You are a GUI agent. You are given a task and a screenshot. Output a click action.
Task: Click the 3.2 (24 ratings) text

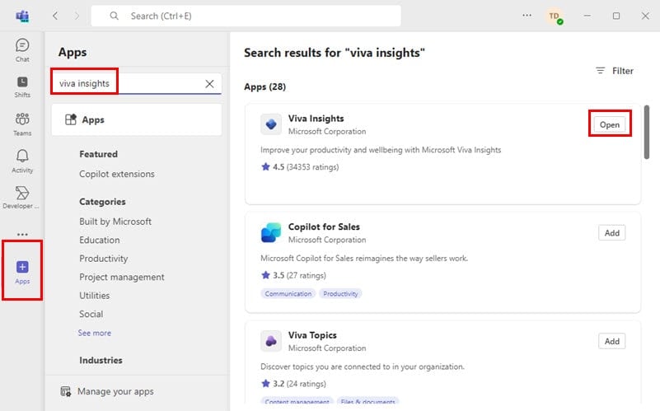[299, 384]
